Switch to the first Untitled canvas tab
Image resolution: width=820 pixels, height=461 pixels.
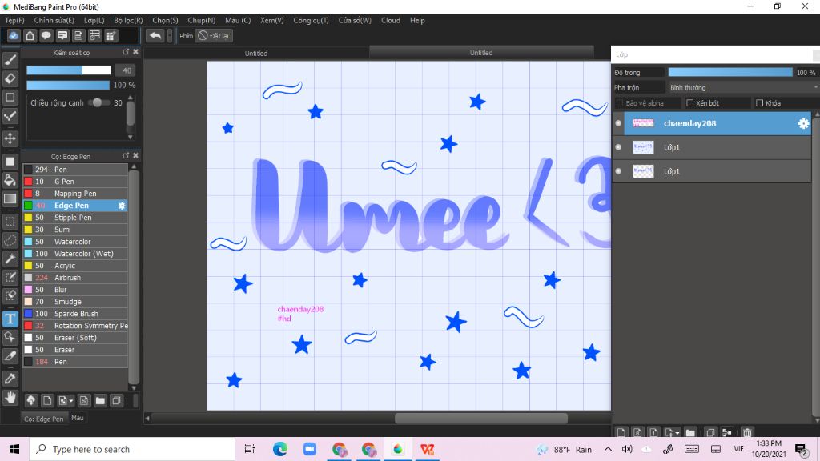coord(256,53)
